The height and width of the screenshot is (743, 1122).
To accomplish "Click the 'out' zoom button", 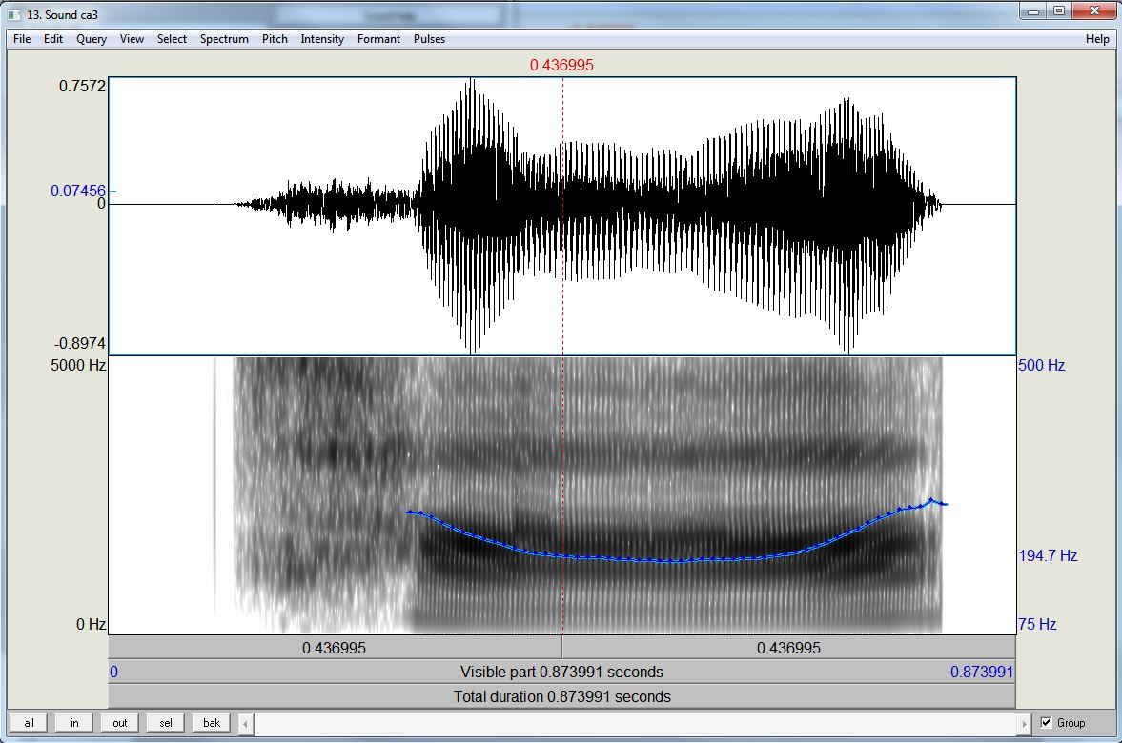I will click(x=119, y=723).
